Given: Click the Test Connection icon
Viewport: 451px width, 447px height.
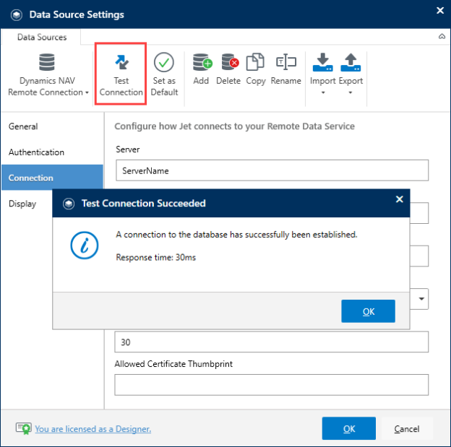Looking at the screenshot, I should [121, 62].
